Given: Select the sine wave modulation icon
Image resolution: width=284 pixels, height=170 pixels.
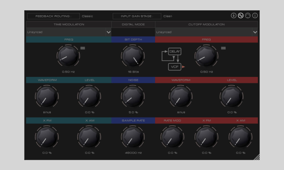Looking at the screenshot, I should pos(240,16).
